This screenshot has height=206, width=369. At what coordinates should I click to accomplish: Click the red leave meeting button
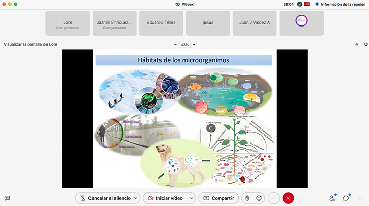point(288,198)
